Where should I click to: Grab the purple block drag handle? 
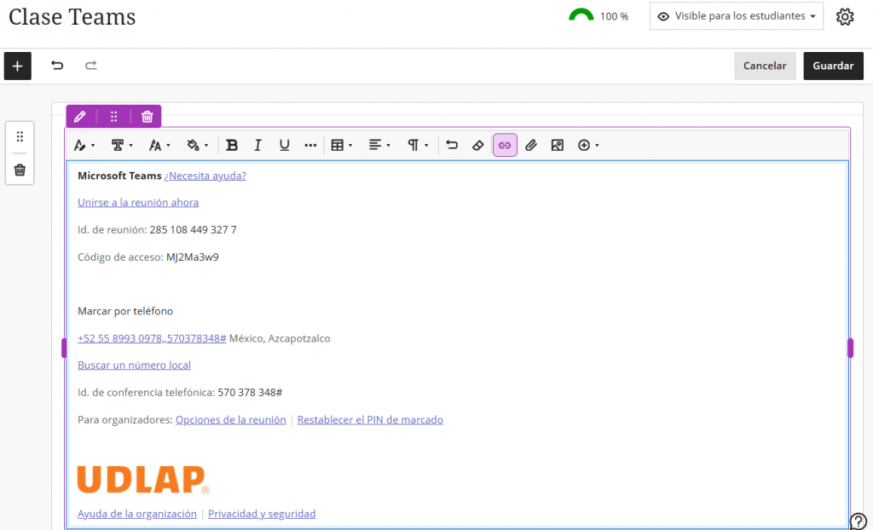pyautogui.click(x=113, y=117)
